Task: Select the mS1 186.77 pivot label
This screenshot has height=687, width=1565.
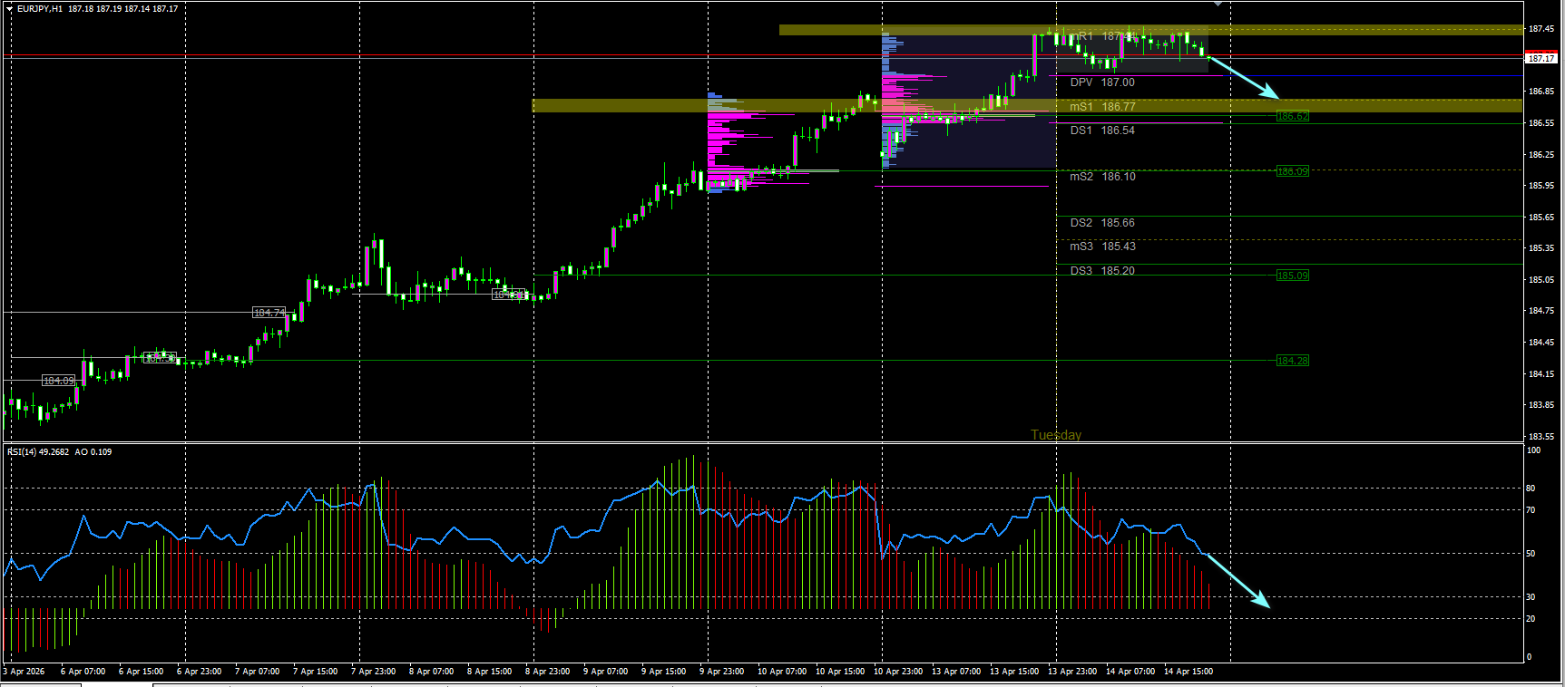Action: coord(1102,107)
